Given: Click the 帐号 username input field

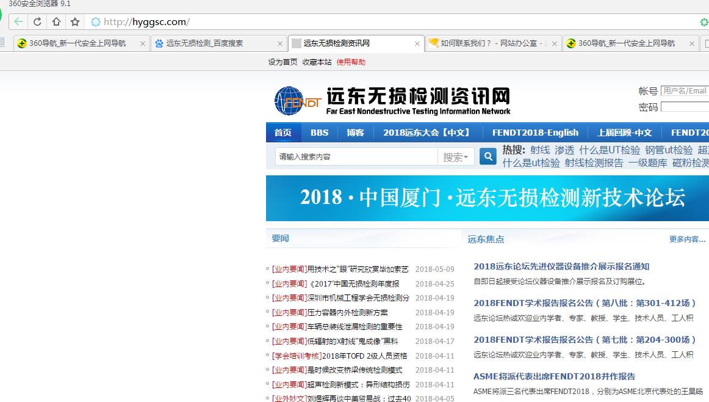Looking at the screenshot, I should [685, 91].
